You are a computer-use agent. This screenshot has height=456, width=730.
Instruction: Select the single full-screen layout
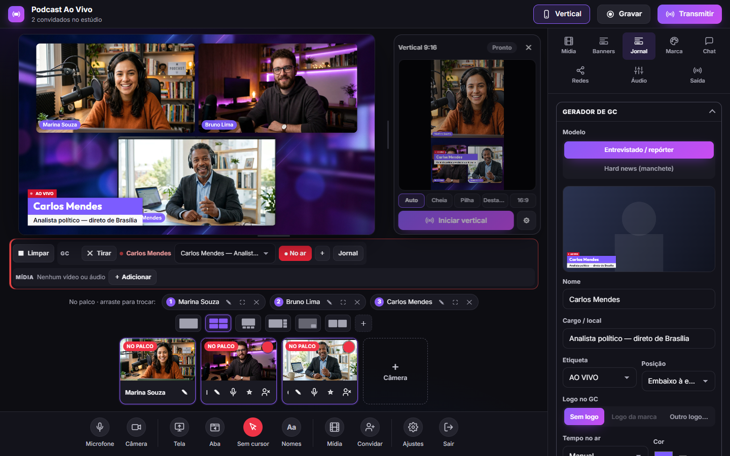[x=189, y=323]
